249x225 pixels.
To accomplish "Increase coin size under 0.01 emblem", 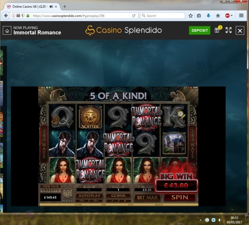I will pos(70,201).
